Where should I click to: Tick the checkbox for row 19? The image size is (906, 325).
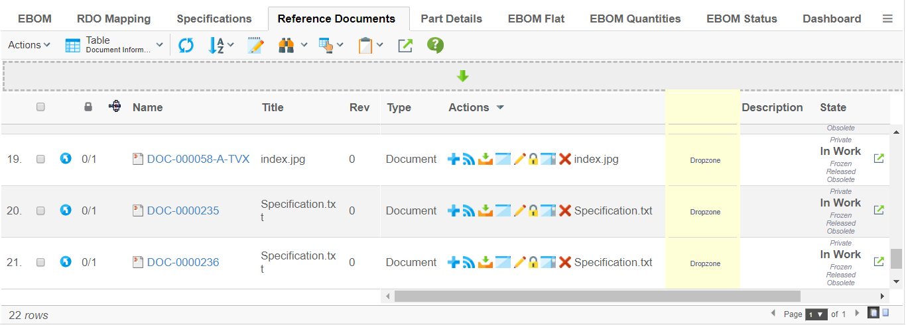click(x=40, y=159)
